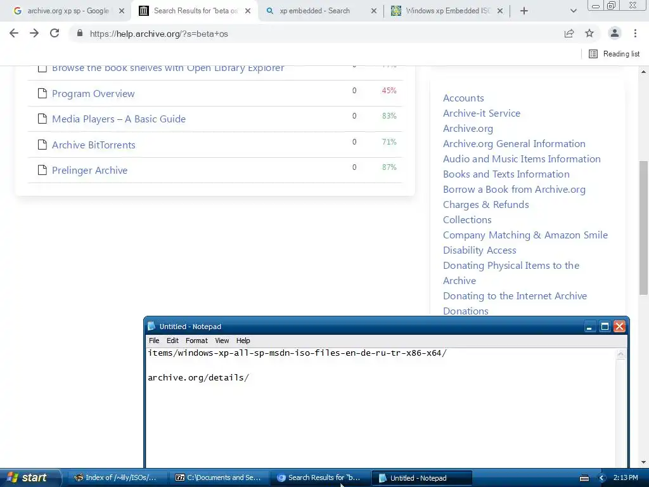This screenshot has width=649, height=487.
Task: View site security lock info
Action: [x=80, y=33]
